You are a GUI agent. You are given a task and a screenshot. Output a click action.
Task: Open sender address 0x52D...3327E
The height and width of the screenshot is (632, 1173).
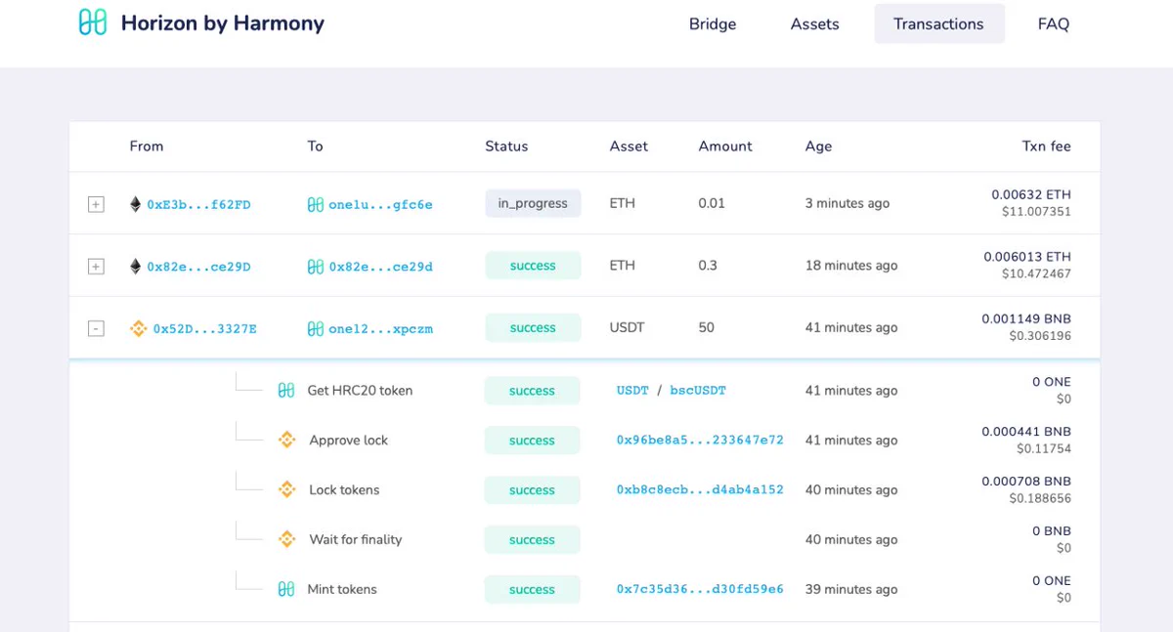[204, 329]
